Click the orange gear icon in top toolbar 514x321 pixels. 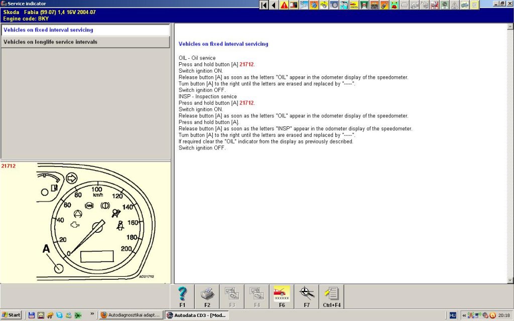(314, 5)
